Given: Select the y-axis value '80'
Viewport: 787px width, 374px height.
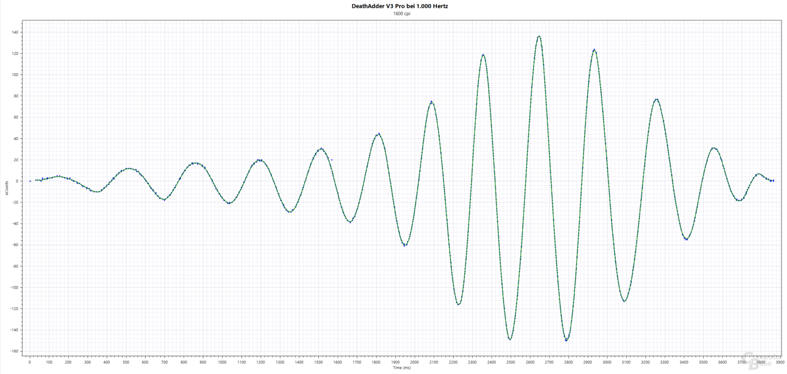Looking at the screenshot, I should 16,96.
